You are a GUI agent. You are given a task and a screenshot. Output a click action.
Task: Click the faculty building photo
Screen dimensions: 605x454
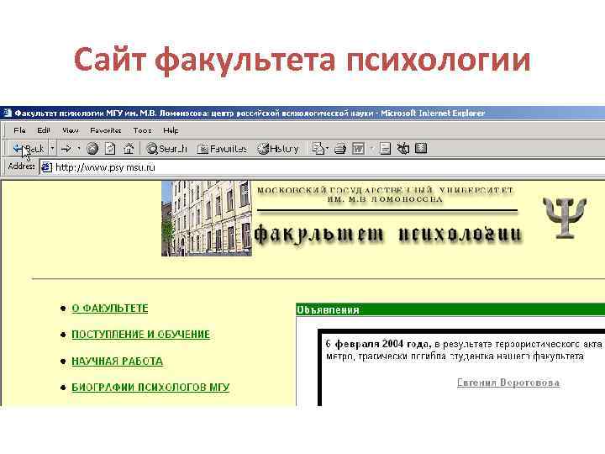(x=207, y=218)
